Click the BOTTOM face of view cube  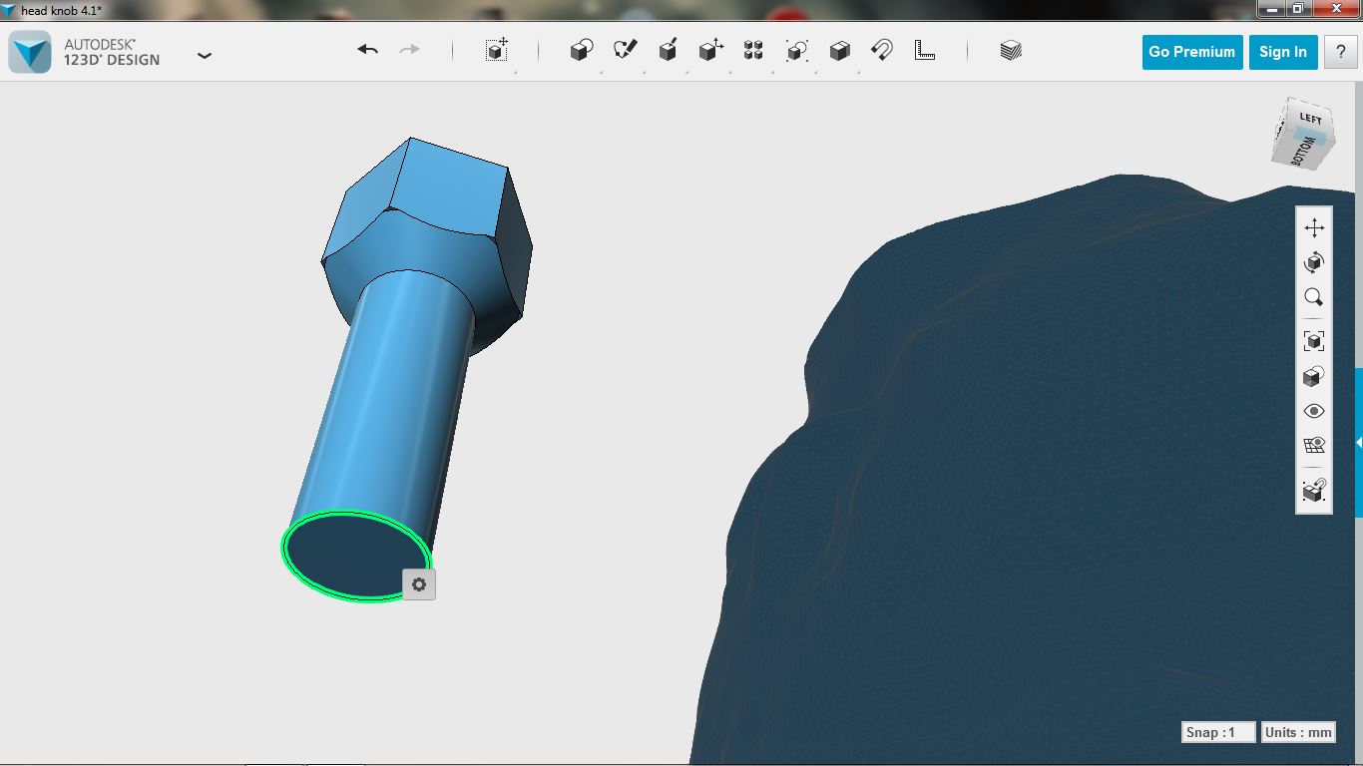click(x=1302, y=152)
